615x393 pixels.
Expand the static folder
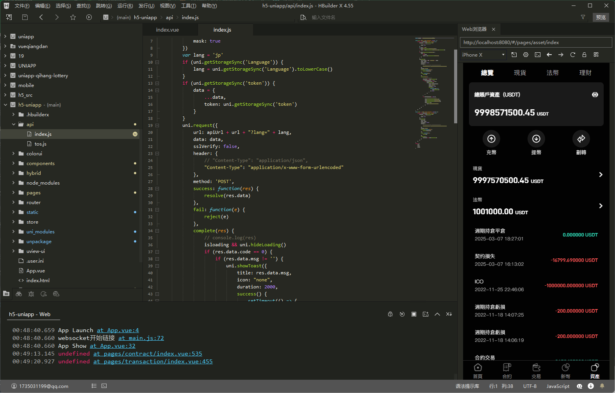pyautogui.click(x=14, y=212)
